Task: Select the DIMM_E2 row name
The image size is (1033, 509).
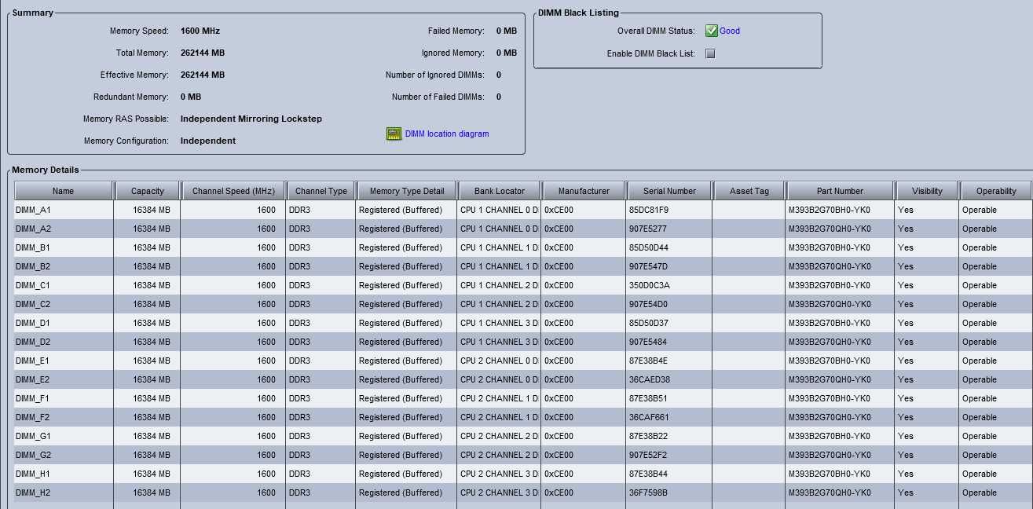Action: (x=33, y=379)
